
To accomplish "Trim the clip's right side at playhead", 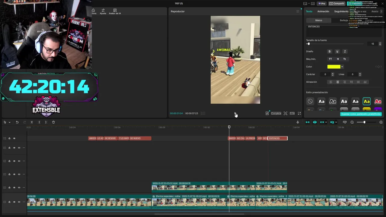I will click(x=46, y=122).
